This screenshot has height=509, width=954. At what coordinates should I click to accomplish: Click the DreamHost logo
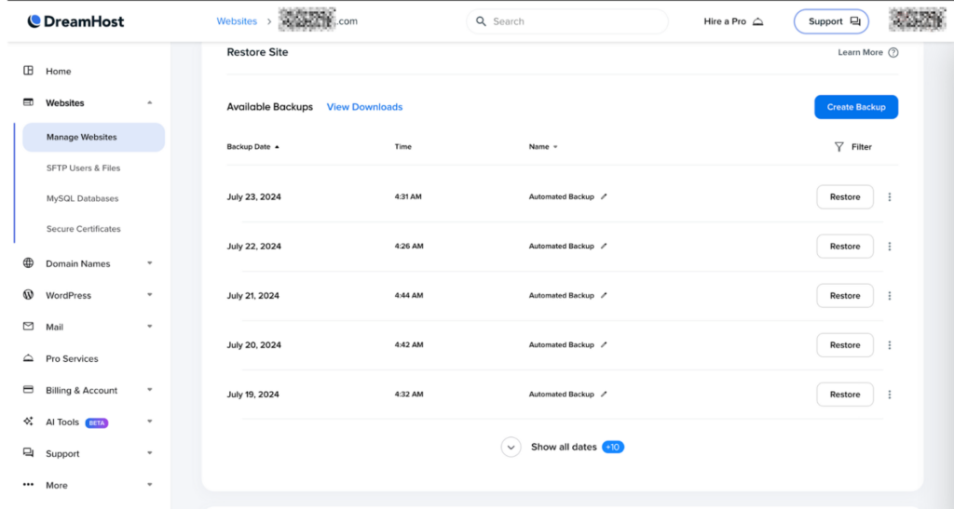pos(75,21)
